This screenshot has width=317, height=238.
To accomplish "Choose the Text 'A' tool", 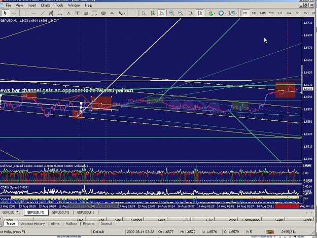I will click(x=68, y=13).
